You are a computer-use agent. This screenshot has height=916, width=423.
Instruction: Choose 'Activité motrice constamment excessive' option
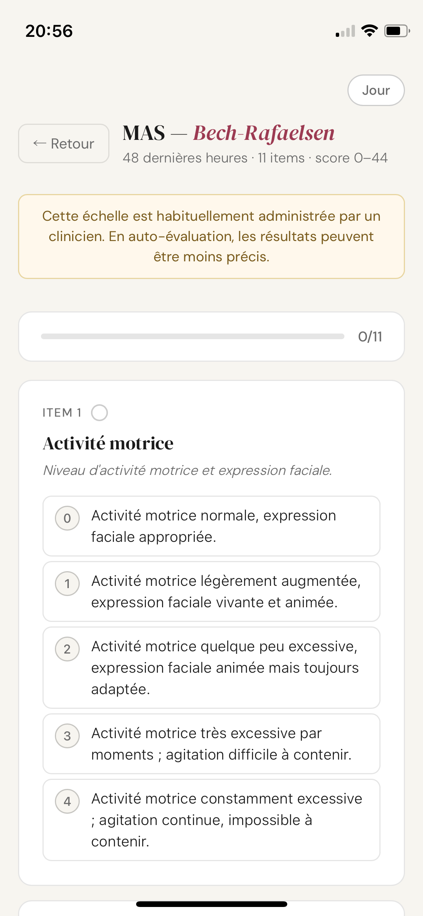226,820
